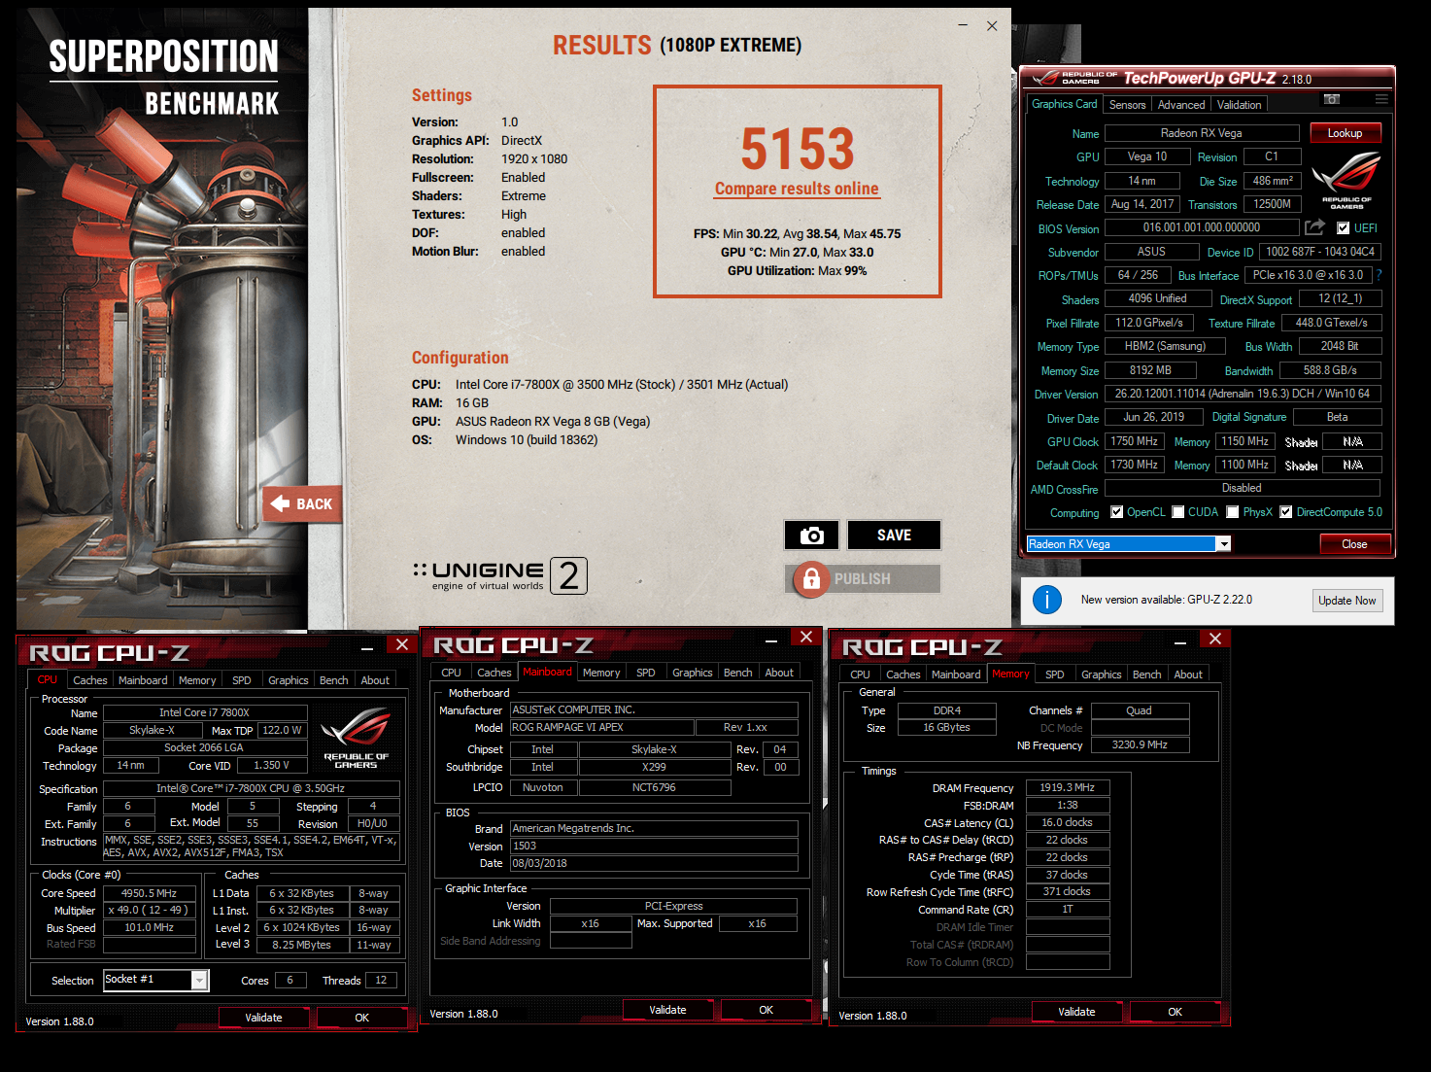Click Compare results online link
Viewport: 1431px width, 1072px height.
tap(797, 189)
